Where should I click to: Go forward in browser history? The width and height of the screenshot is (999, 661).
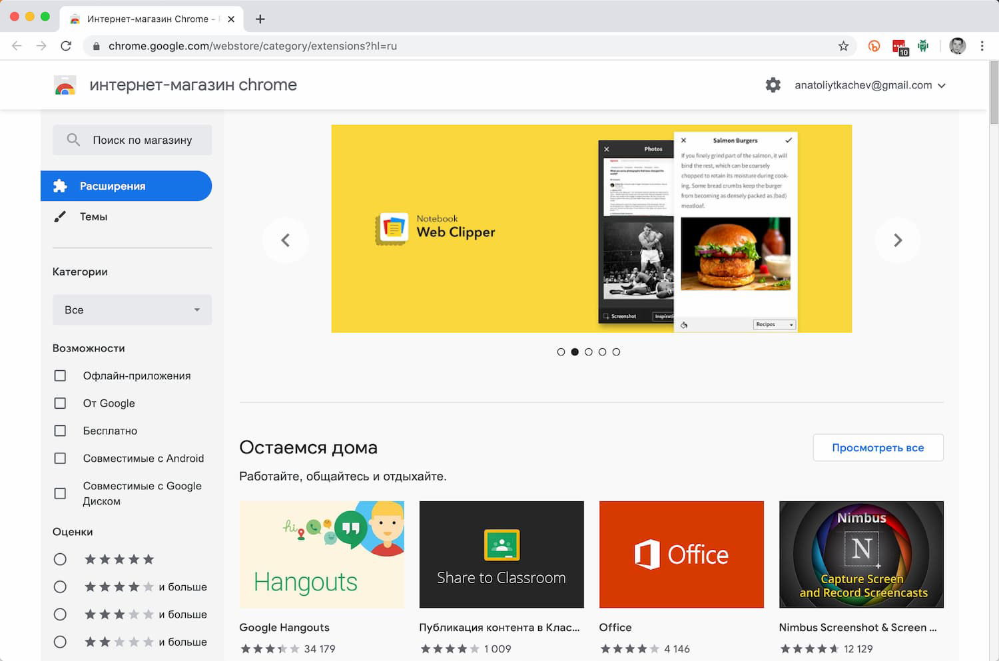tap(41, 46)
